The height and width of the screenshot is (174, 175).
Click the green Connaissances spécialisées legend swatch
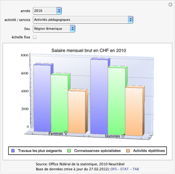69,151
